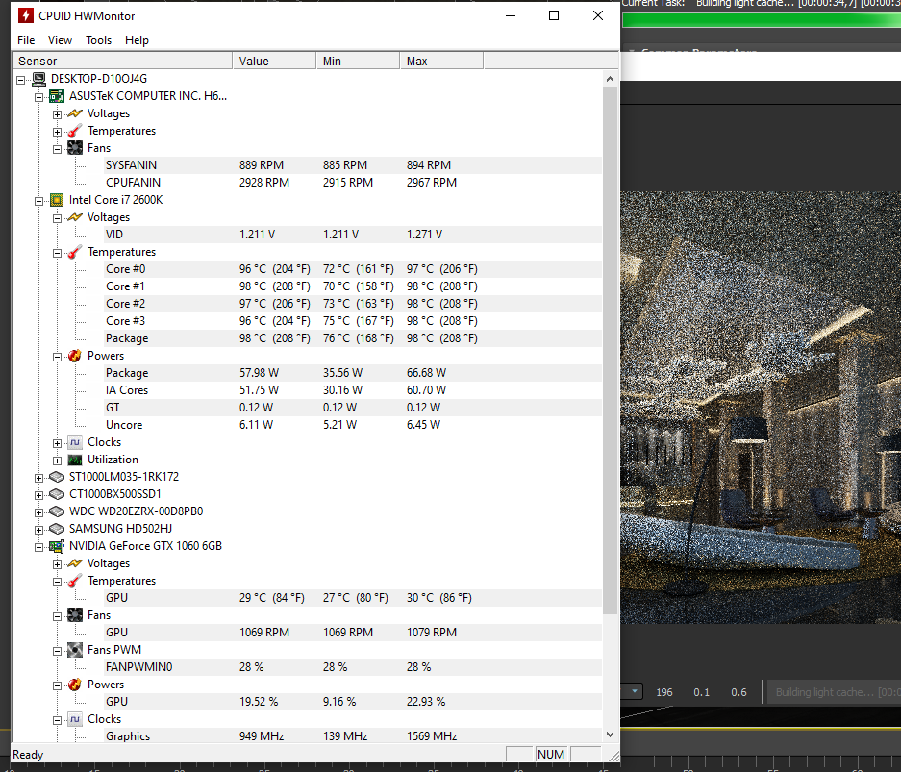Click the GPU Voltages lightning icon
Screen dimensions: 901x772
(x=75, y=563)
